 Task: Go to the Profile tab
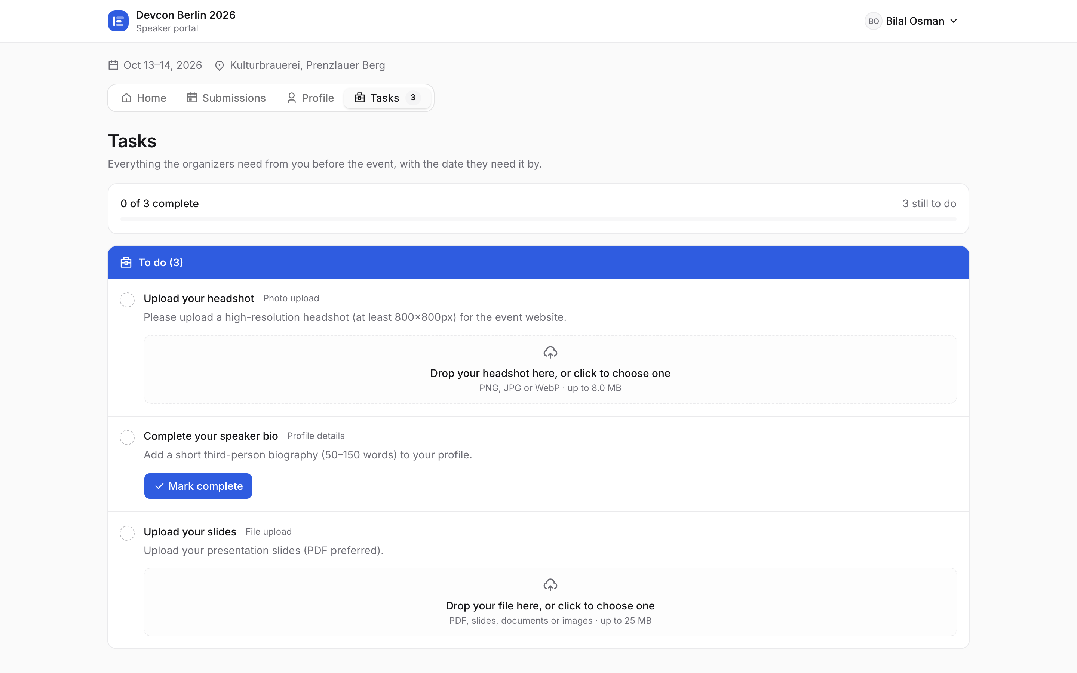tap(310, 98)
